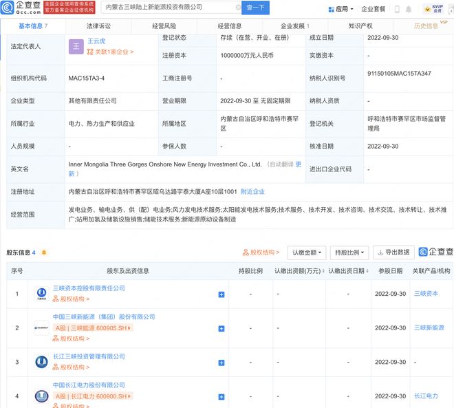Switch to 经营风险 tab
Image resolution: width=454 pixels, height=408 pixels.
[164, 26]
